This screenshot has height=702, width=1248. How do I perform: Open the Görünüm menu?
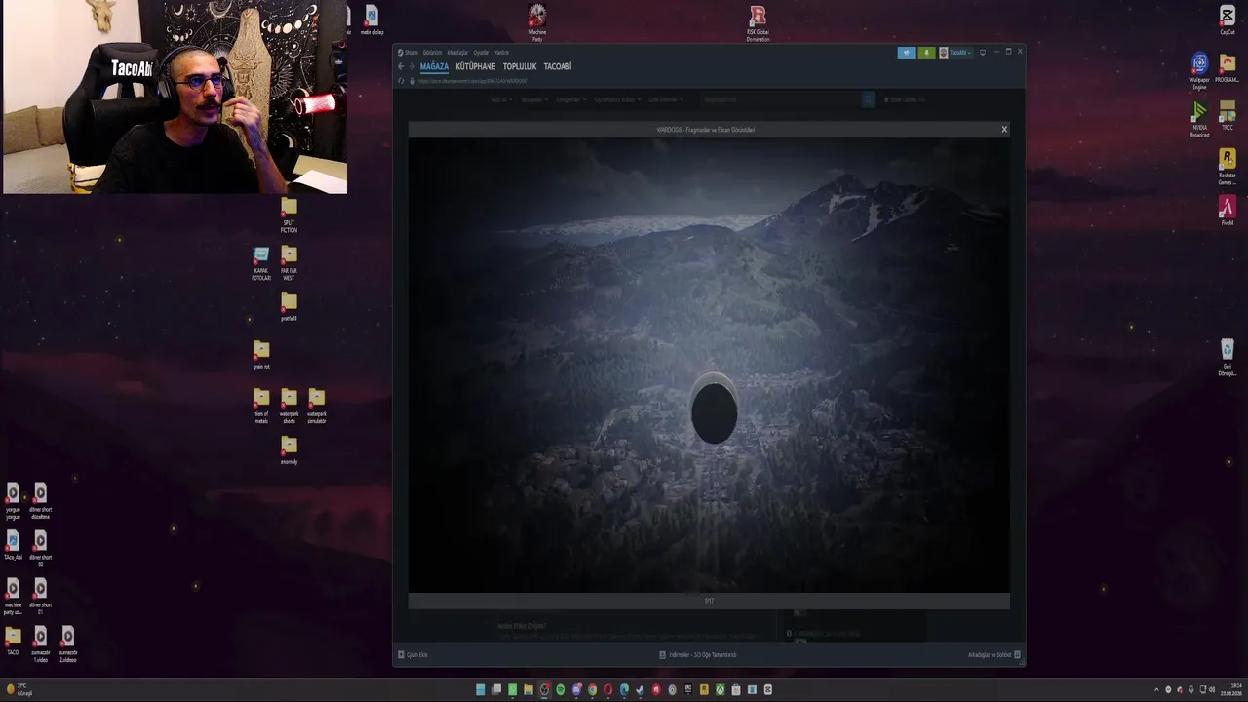point(432,53)
